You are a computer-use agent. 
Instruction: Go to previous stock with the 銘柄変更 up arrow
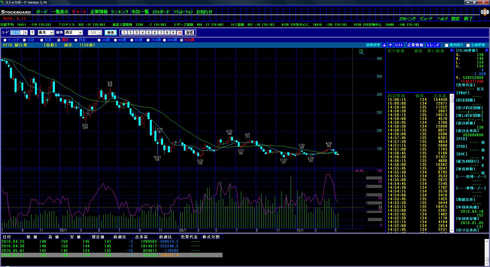click(x=390, y=45)
